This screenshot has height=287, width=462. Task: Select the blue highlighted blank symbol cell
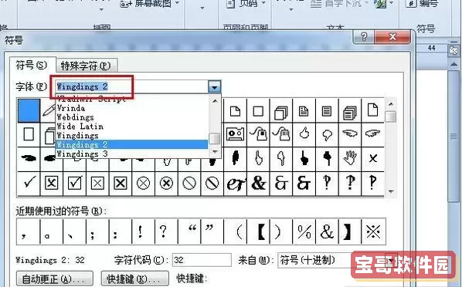(29, 110)
